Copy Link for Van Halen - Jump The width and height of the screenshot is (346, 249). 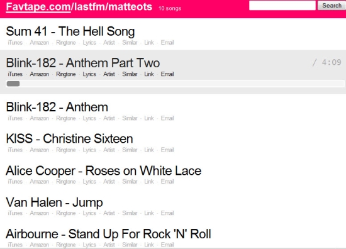149,213
